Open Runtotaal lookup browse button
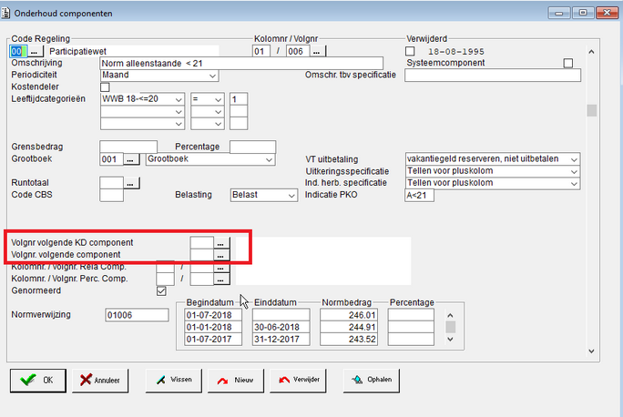623x417 pixels. [x=131, y=184]
